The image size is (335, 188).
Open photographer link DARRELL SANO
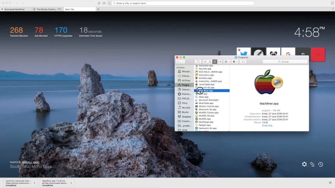(x=31, y=162)
